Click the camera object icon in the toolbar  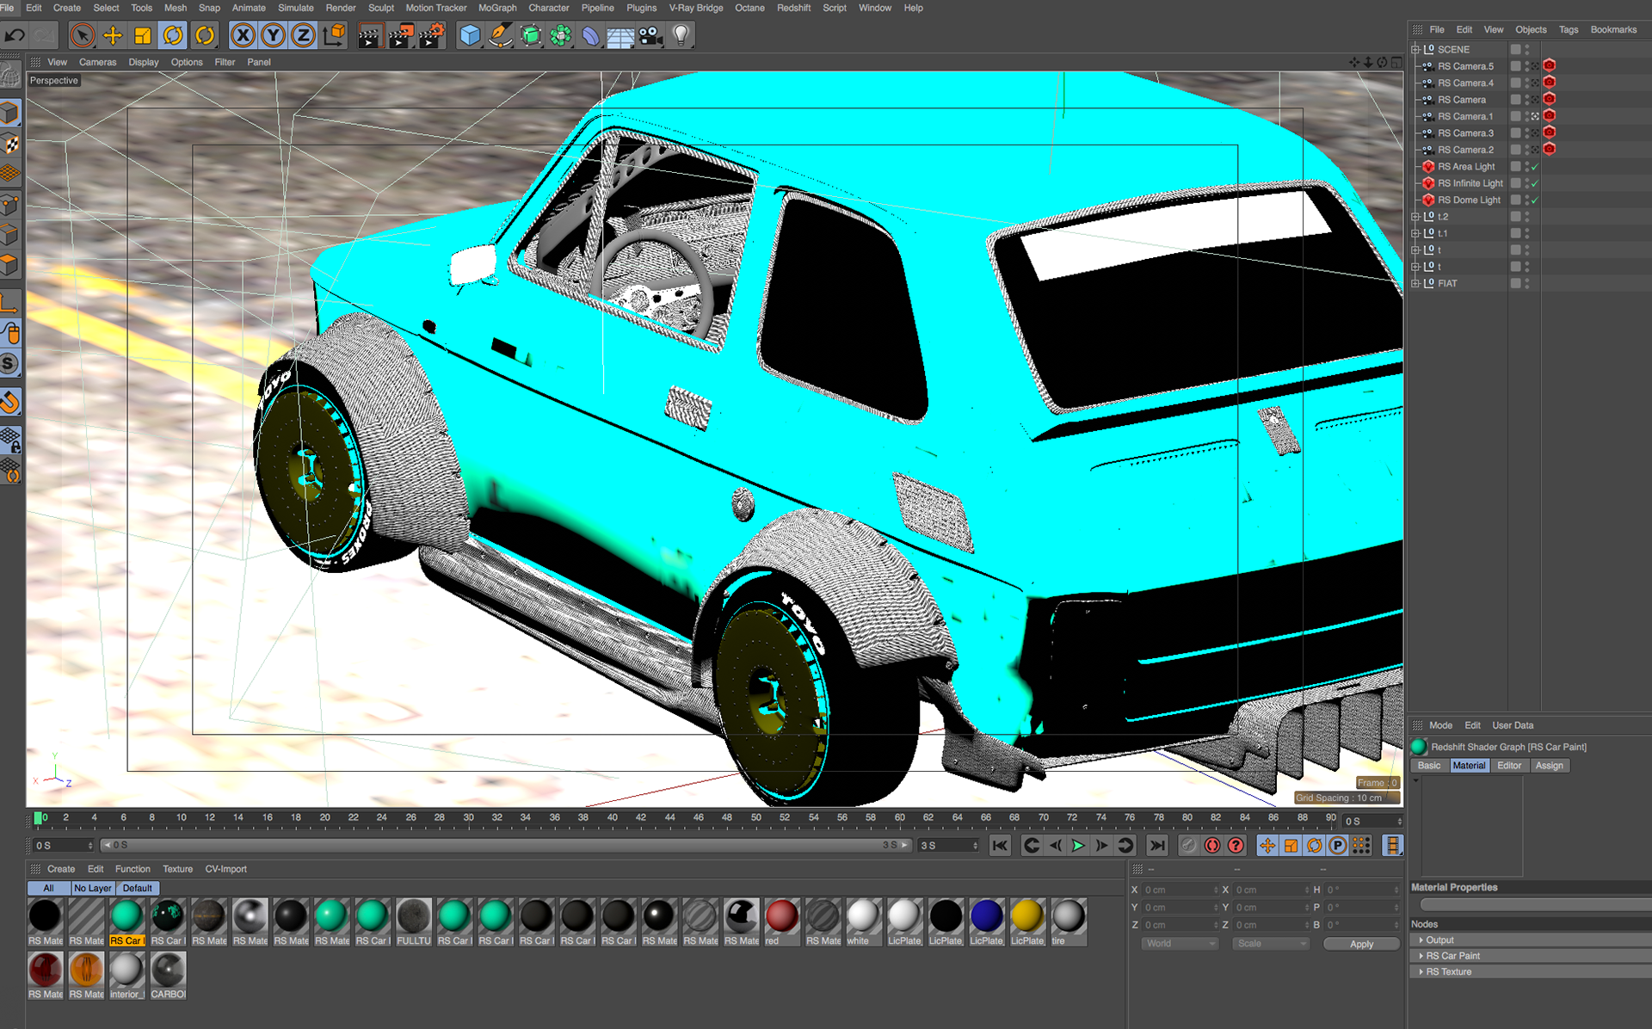(x=650, y=35)
